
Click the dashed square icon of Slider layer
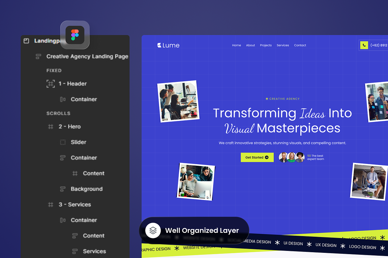pos(63,142)
